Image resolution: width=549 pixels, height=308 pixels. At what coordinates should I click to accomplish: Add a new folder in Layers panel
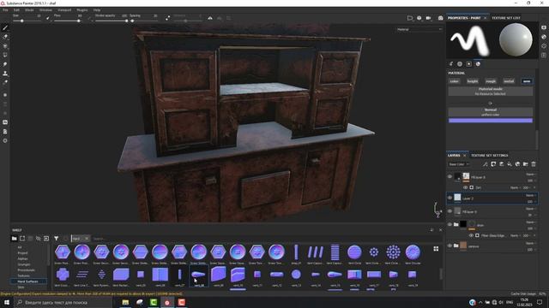pos(526,164)
